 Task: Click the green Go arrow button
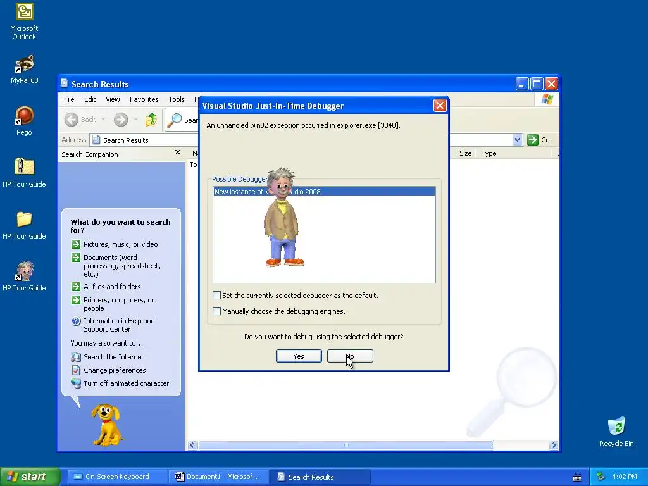click(x=533, y=140)
